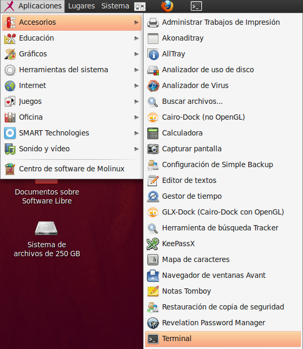
Task: Select Documentos sobre Software Libre desktop label
Action: (47, 196)
